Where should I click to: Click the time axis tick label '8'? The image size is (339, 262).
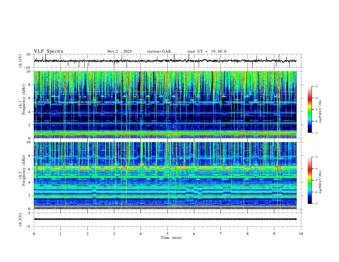(x=247, y=234)
